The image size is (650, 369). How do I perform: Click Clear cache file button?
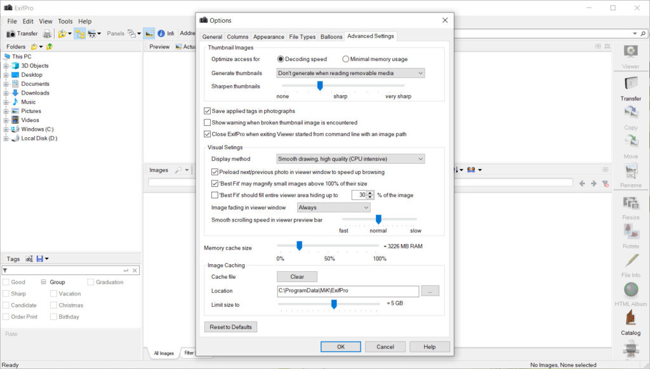pyautogui.click(x=297, y=277)
